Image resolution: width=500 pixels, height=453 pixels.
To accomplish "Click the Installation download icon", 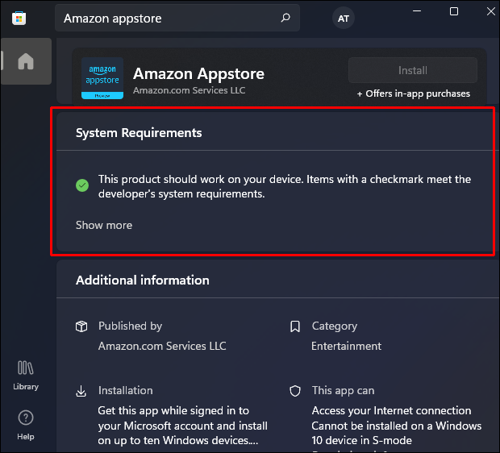I will [x=81, y=391].
